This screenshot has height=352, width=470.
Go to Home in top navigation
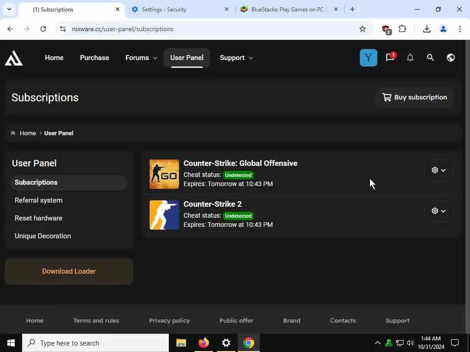pyautogui.click(x=54, y=58)
